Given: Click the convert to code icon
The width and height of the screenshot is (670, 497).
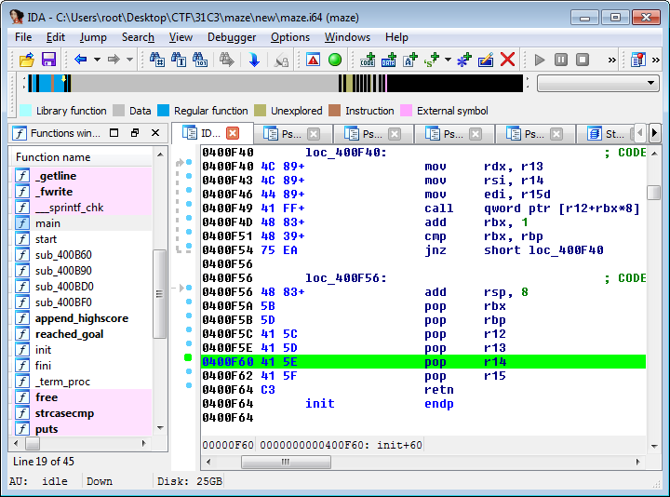Looking at the screenshot, I should pos(368,60).
